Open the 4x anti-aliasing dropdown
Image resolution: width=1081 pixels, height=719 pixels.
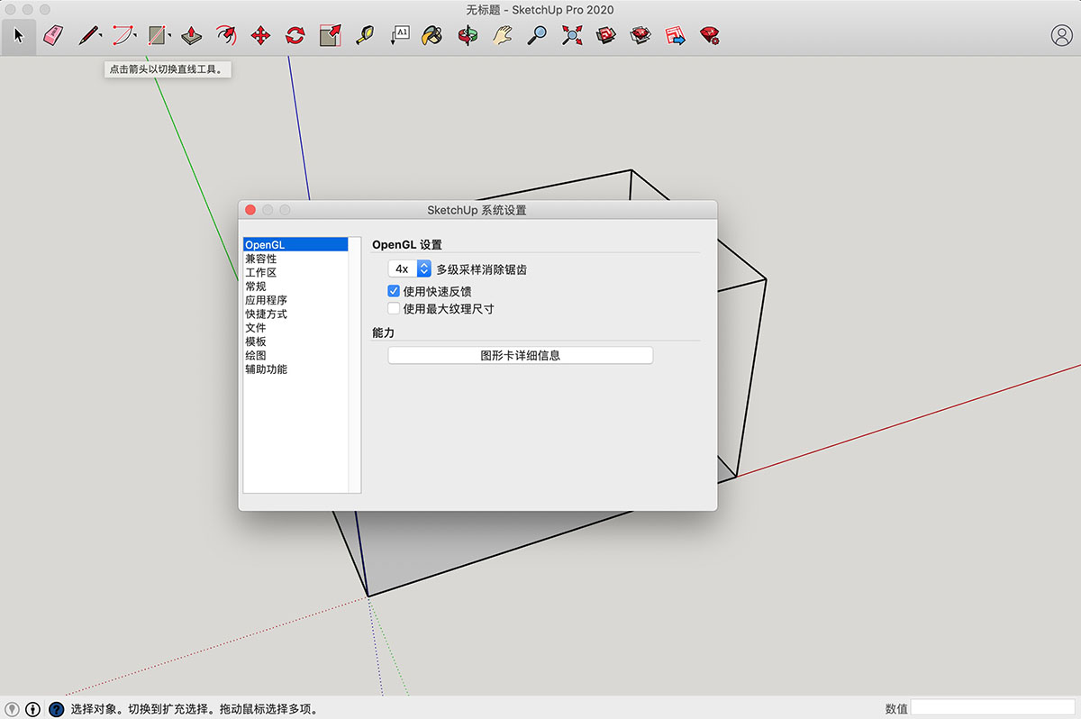click(410, 268)
